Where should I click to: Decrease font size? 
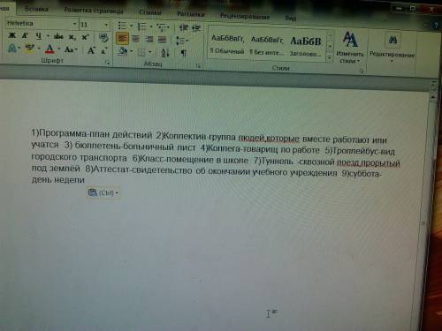(103, 51)
